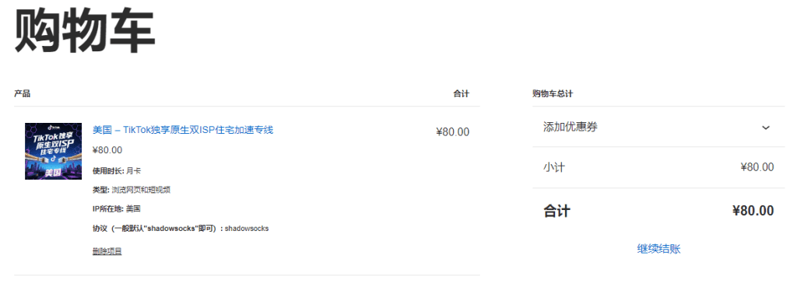
Task: Click the 小计 subtotal label
Action: pyautogui.click(x=554, y=167)
